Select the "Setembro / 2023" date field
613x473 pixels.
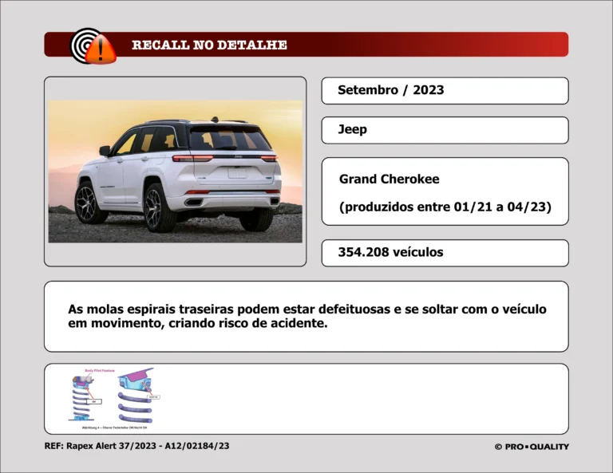(x=390, y=90)
